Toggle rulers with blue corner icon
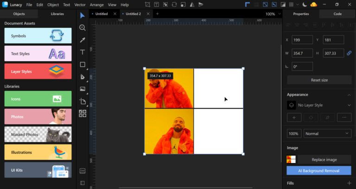 tap(248, 5)
